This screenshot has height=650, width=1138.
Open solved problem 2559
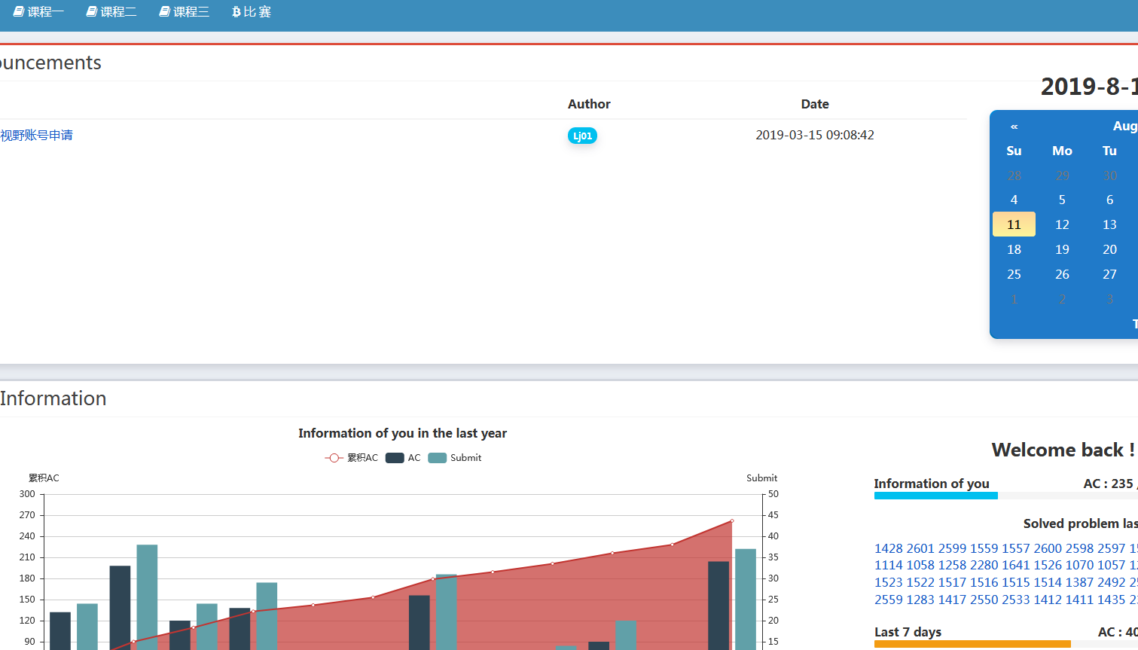tap(888, 600)
